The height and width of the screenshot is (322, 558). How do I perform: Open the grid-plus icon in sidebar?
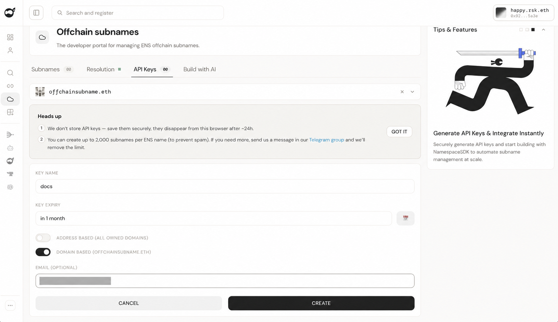(x=10, y=112)
